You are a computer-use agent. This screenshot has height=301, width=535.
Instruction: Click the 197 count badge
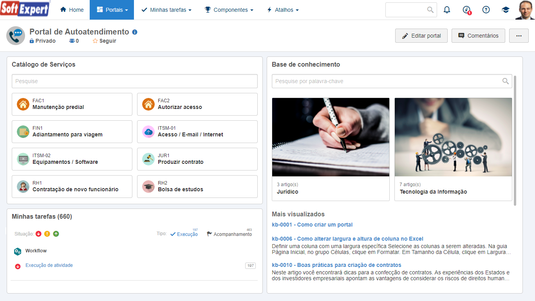tap(250, 266)
